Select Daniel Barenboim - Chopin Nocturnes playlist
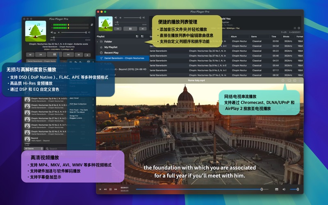The height and width of the screenshot is (205, 328). [123, 58]
